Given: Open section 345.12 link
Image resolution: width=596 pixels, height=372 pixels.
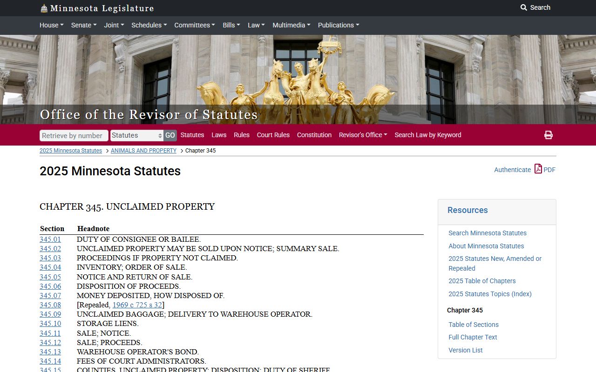Looking at the screenshot, I should pyautogui.click(x=50, y=343).
